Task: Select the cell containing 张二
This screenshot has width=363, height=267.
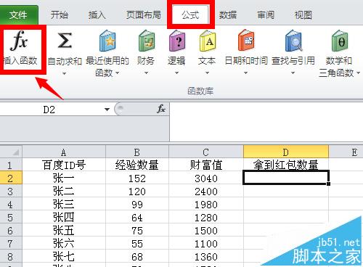Action: click(64, 192)
